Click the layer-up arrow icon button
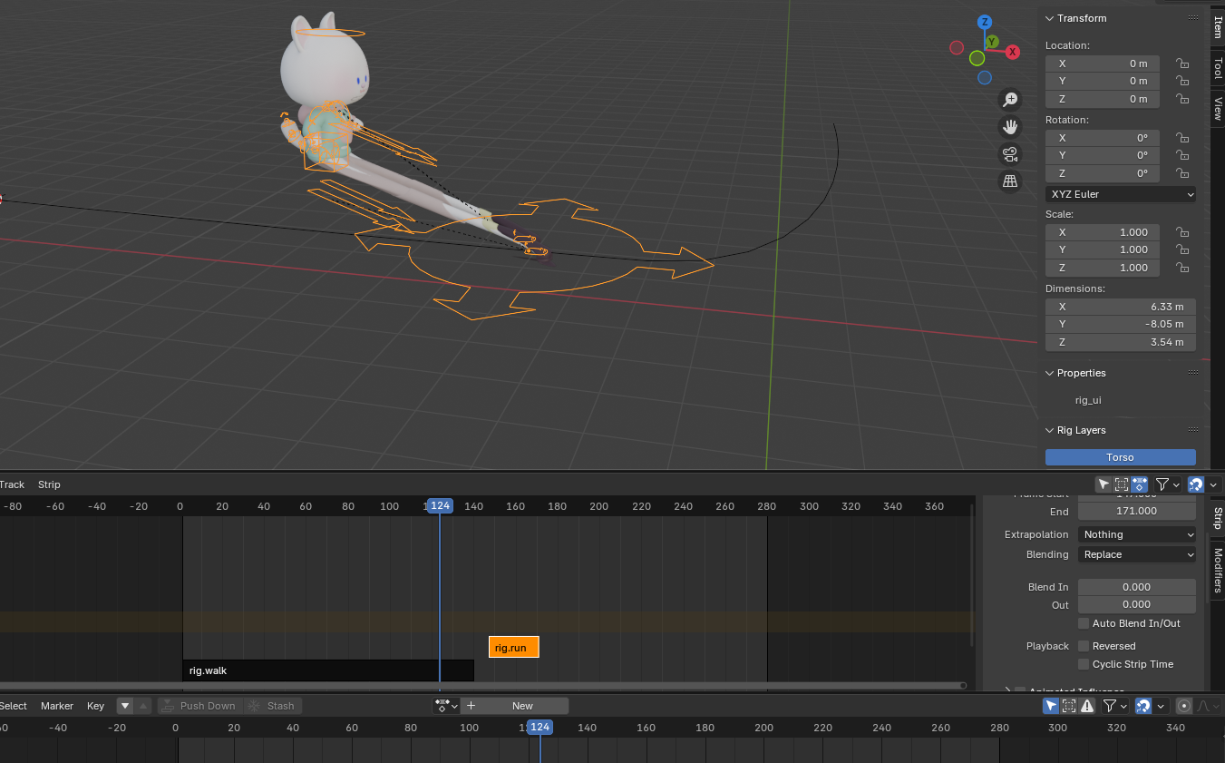Image resolution: width=1225 pixels, height=763 pixels. coord(141,706)
